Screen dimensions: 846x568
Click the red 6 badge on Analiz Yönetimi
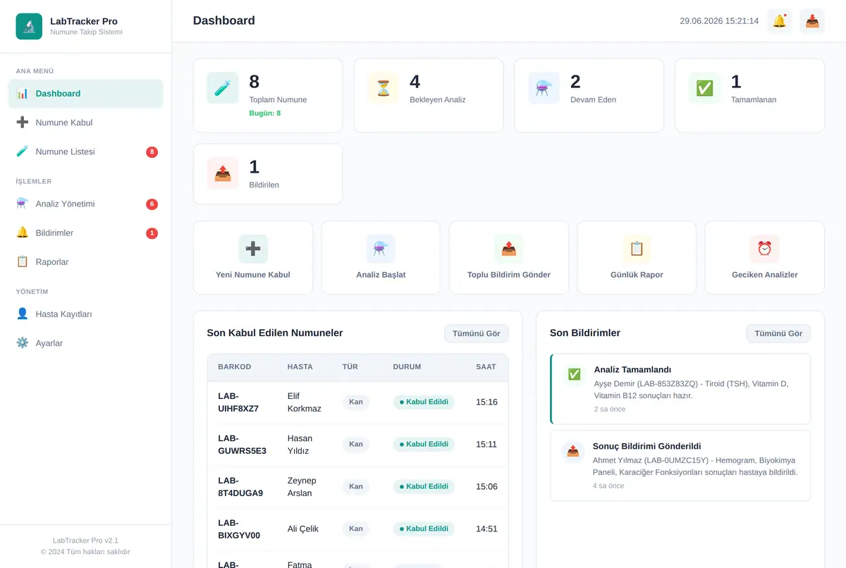pyautogui.click(x=152, y=204)
